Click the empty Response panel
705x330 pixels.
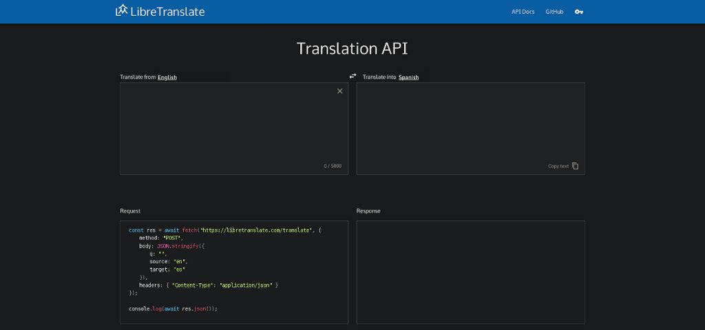click(470, 272)
